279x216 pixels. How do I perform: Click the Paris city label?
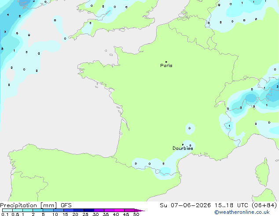click(166, 66)
